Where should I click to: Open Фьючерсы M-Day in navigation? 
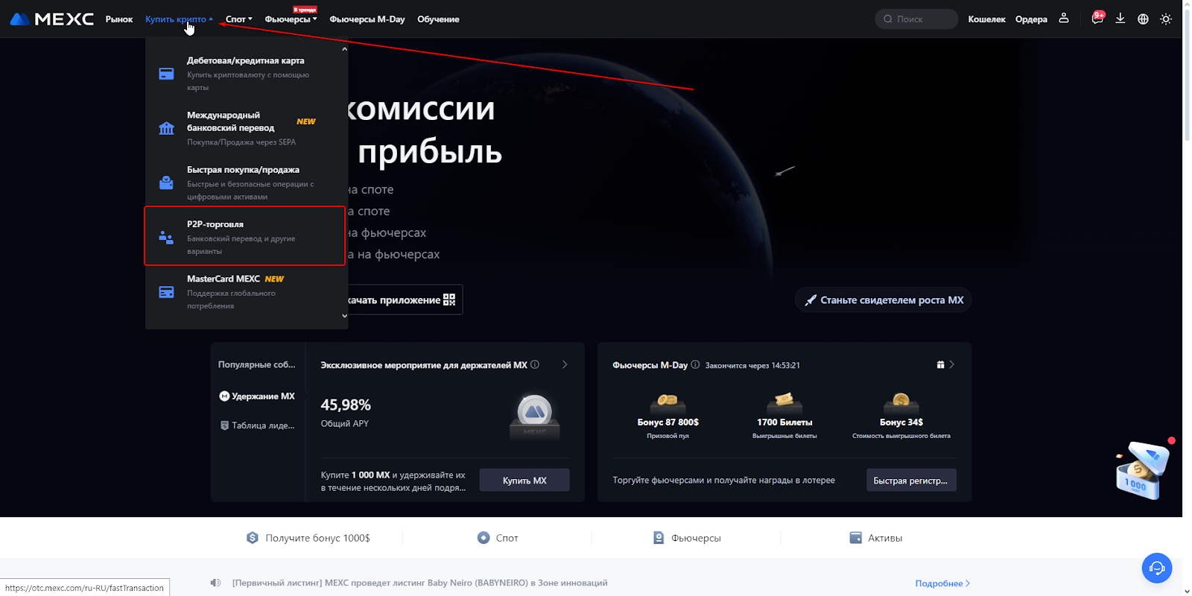367,19
